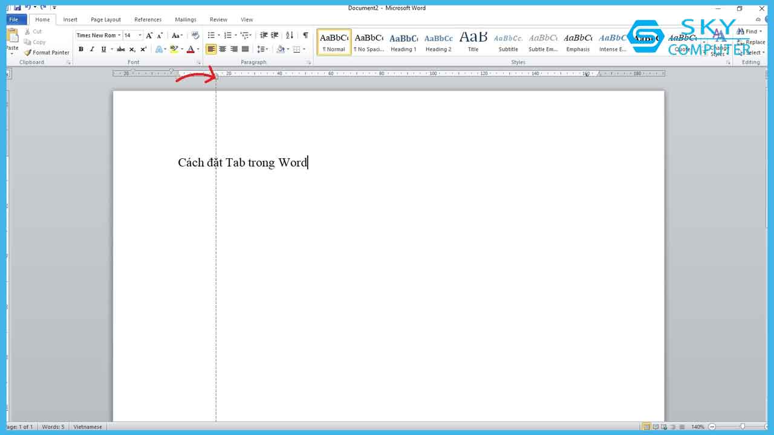The image size is (774, 435).
Task: Show paragraph marks pilcrow button
Action: coord(305,36)
